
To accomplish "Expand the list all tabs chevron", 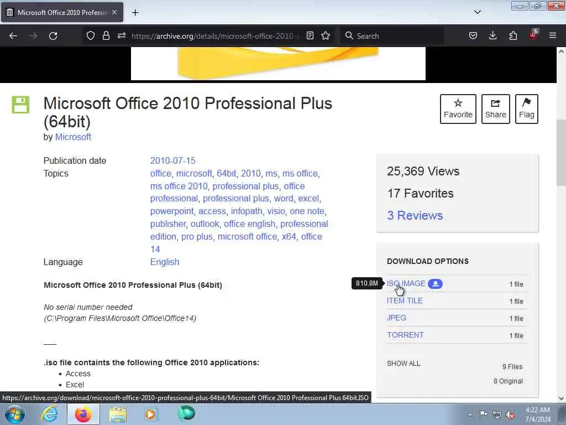I will (477, 12).
